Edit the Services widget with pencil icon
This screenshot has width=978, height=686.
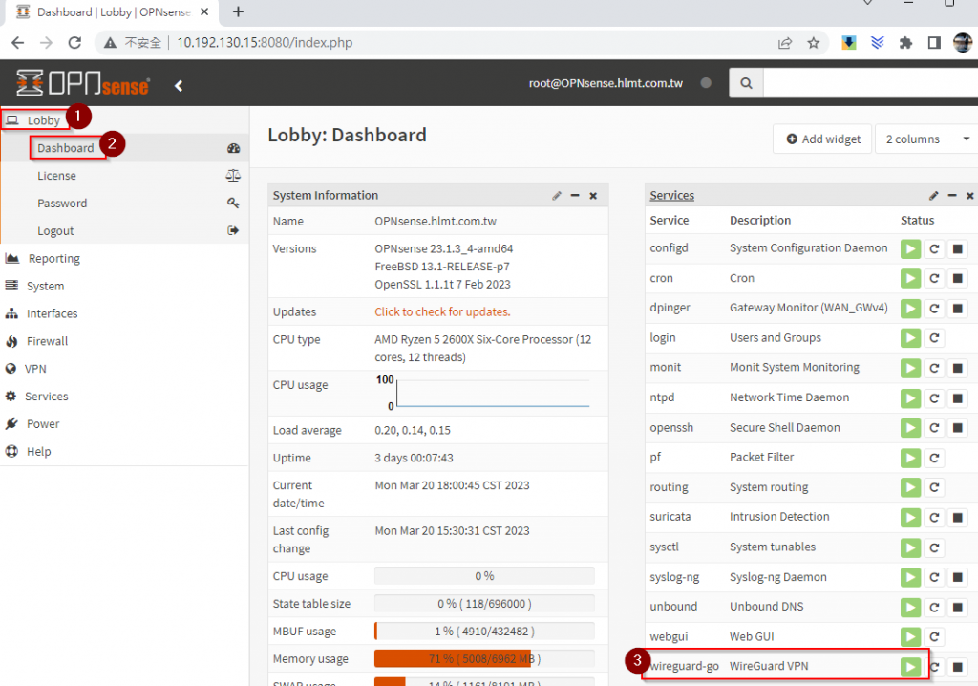pyautogui.click(x=934, y=195)
